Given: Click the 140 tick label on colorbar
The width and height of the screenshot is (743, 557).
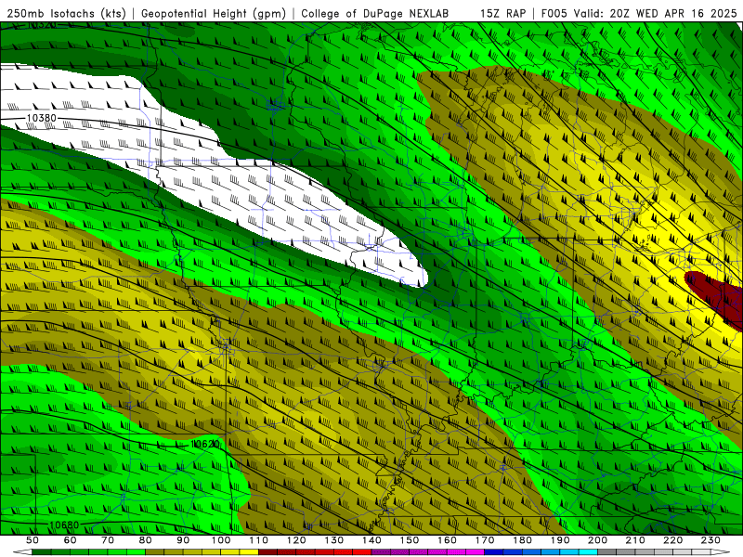Looking at the screenshot, I should [x=371, y=540].
